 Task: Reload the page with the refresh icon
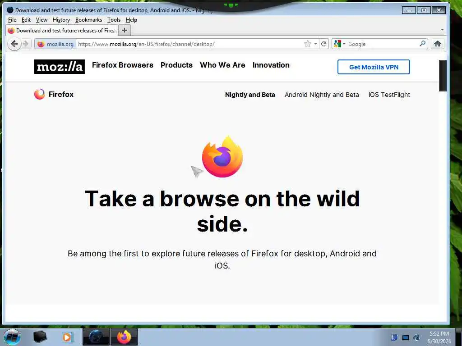point(323,44)
